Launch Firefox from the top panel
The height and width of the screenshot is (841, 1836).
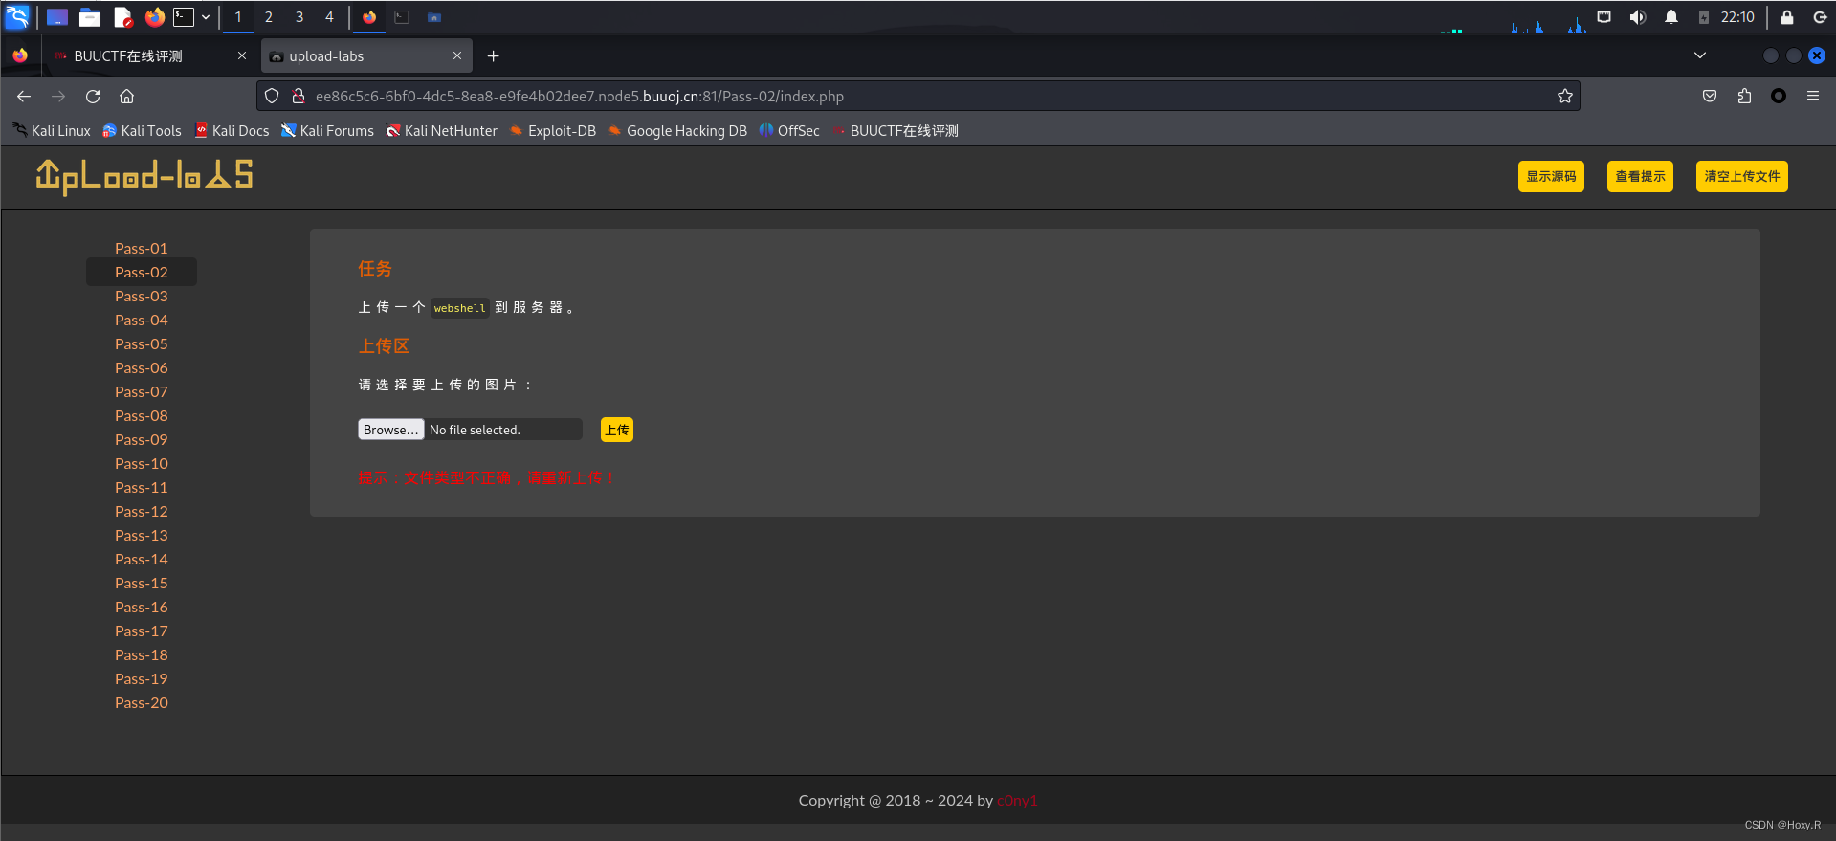coord(154,17)
